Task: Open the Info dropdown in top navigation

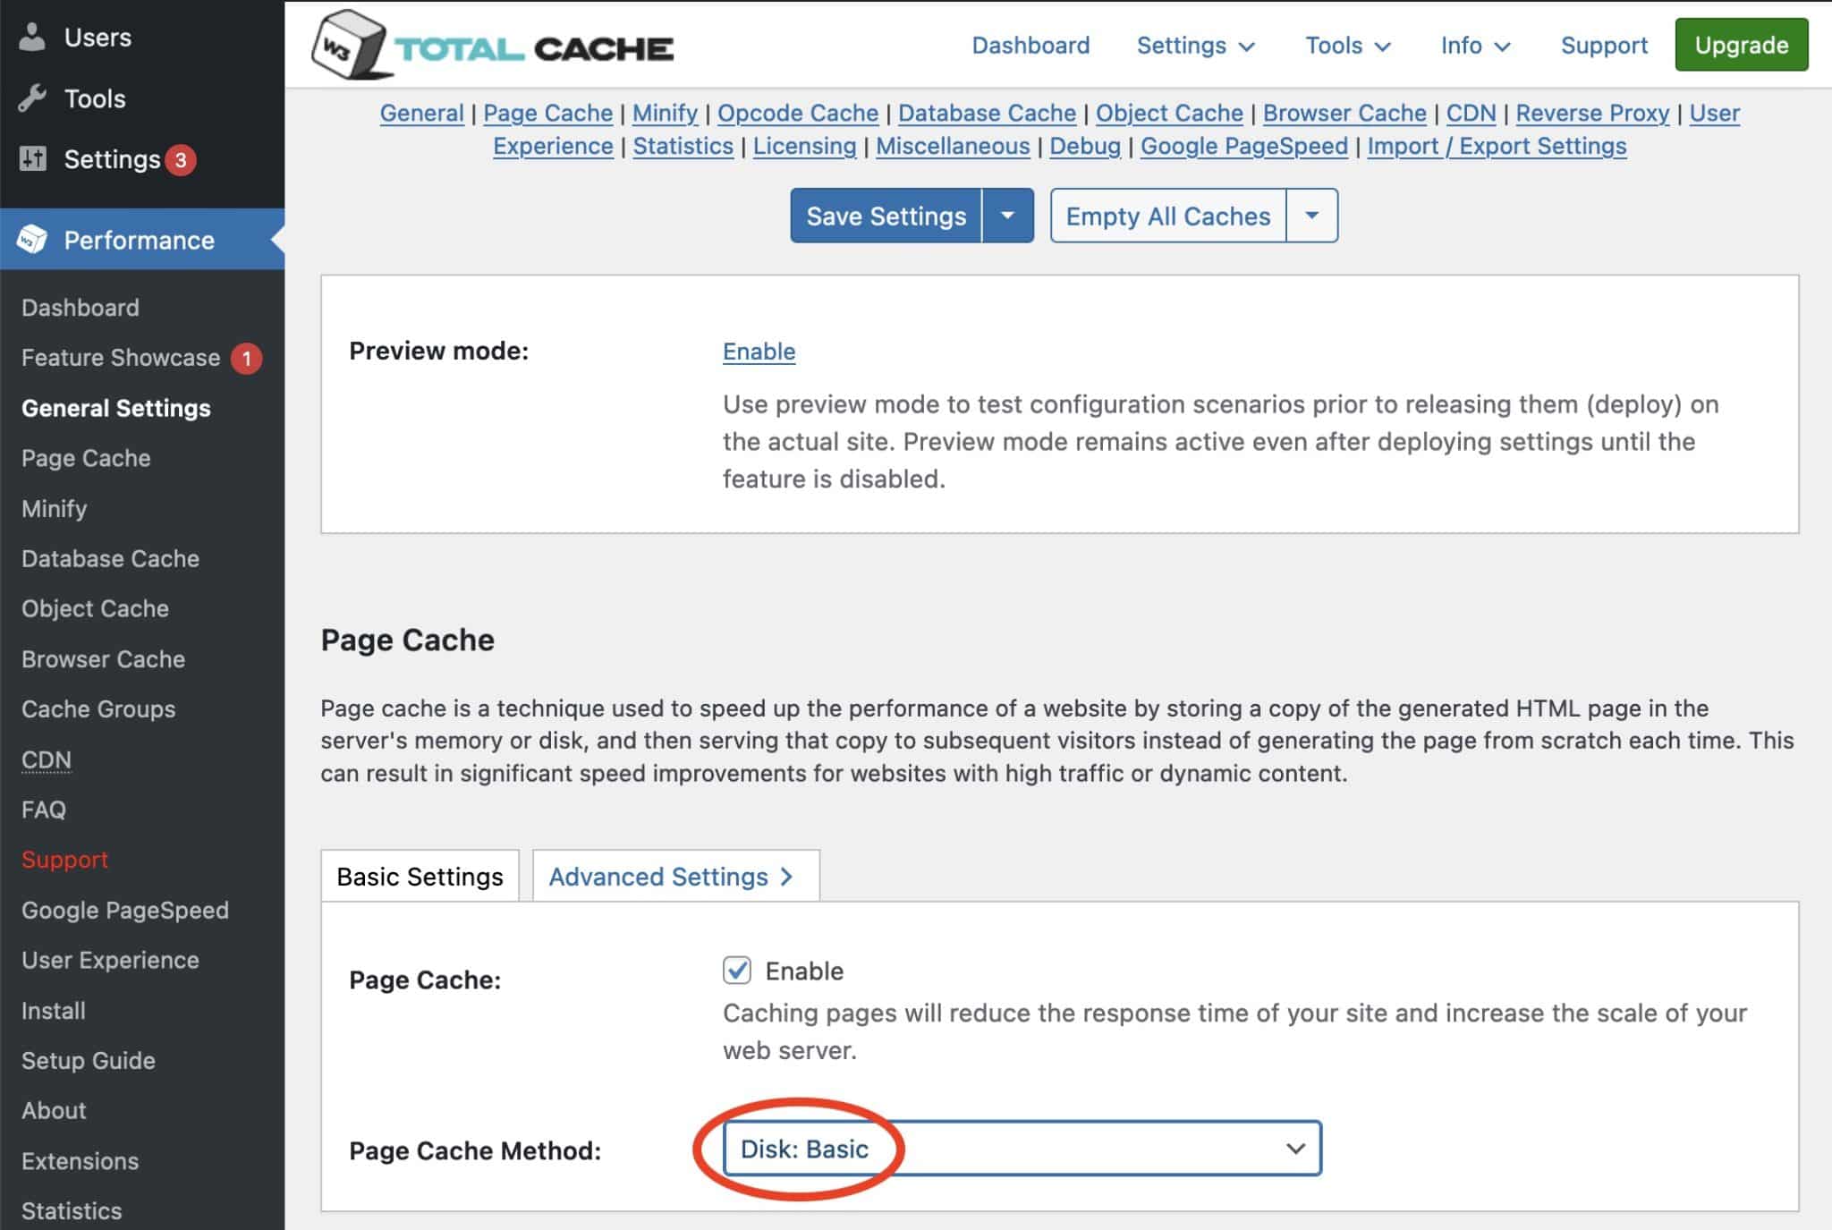Action: coord(1474,46)
